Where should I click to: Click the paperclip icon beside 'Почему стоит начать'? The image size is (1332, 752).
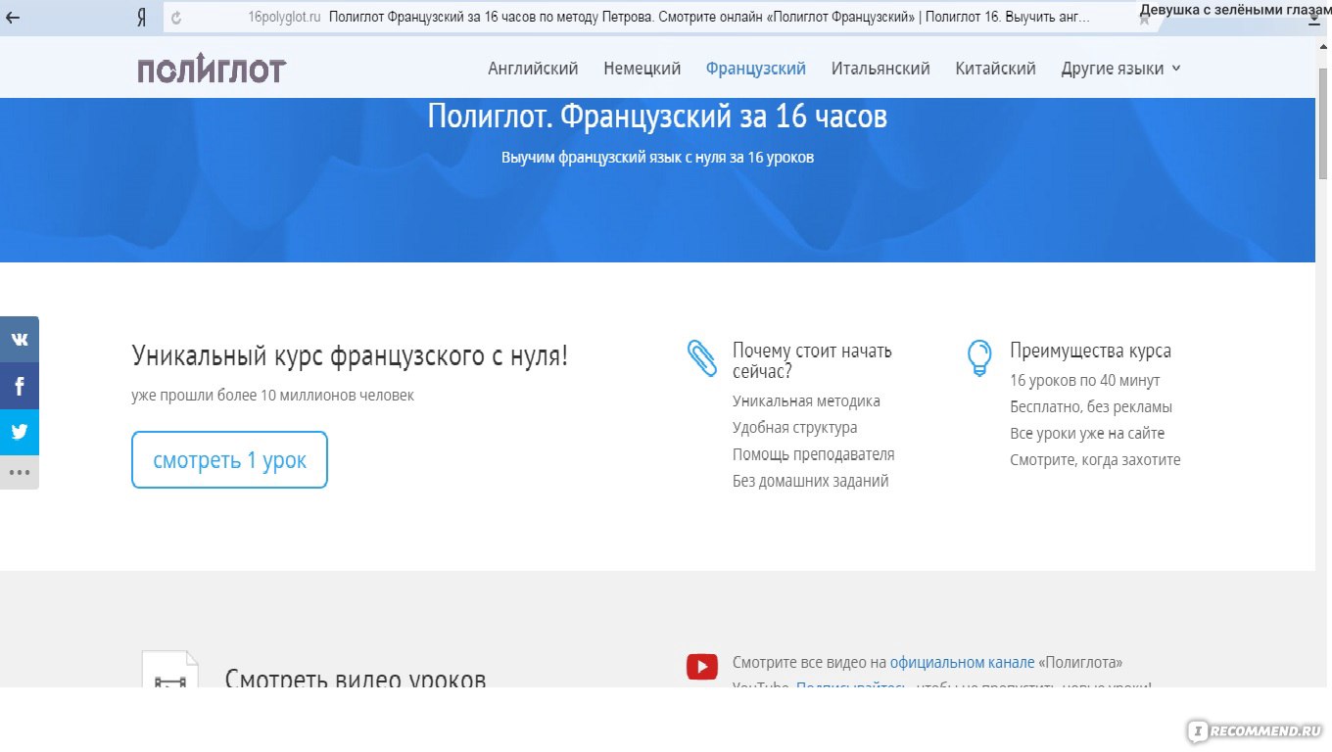pyautogui.click(x=701, y=359)
